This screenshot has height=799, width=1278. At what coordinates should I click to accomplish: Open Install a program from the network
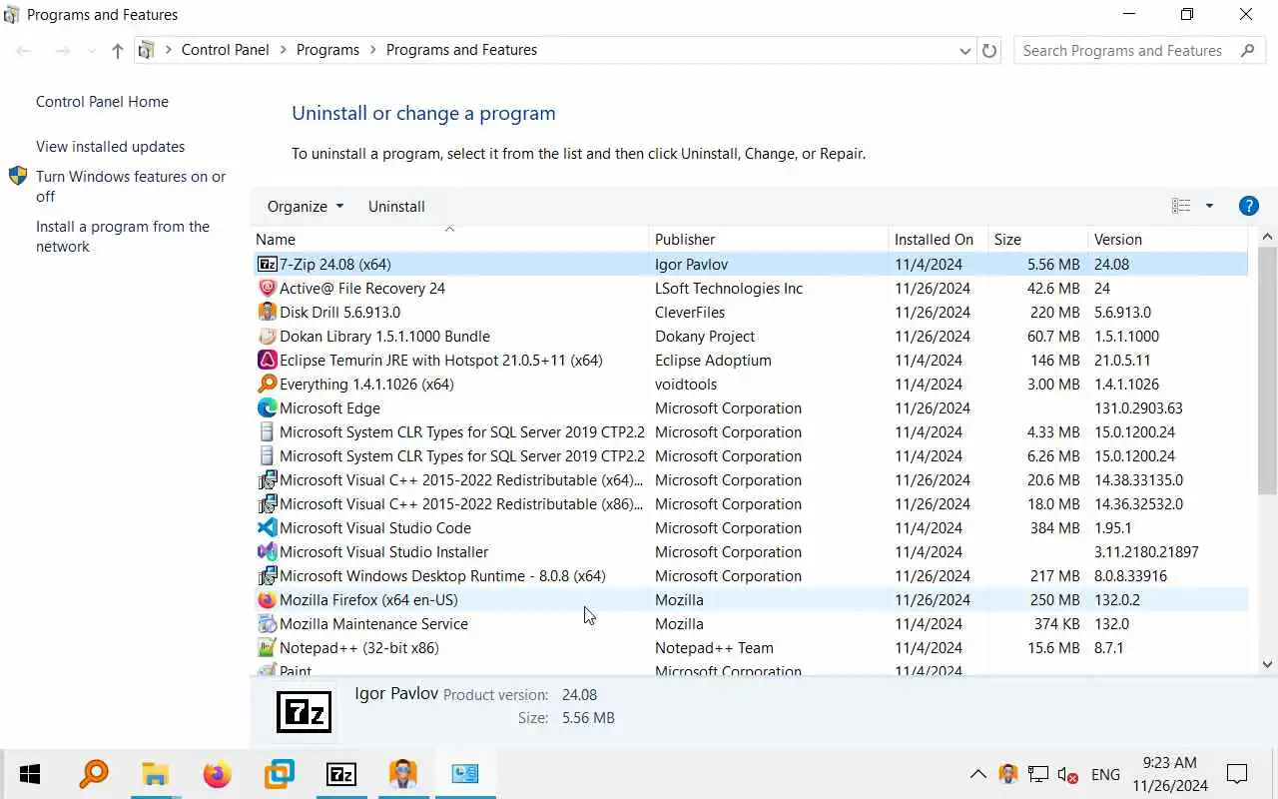click(123, 237)
